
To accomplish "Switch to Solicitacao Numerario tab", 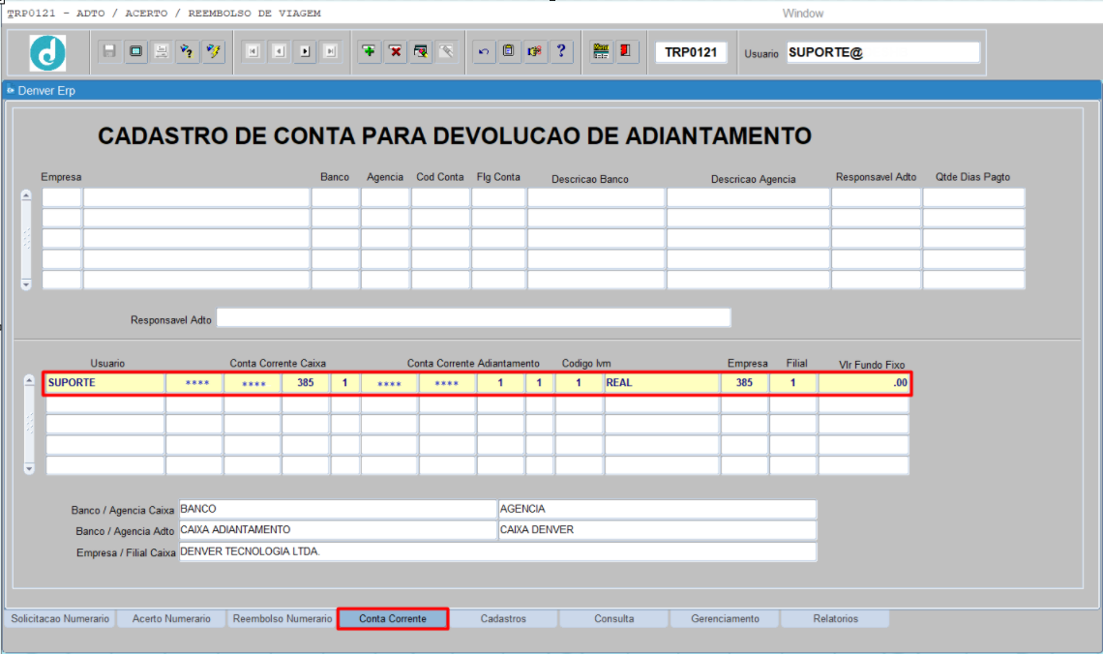I will click(x=60, y=619).
